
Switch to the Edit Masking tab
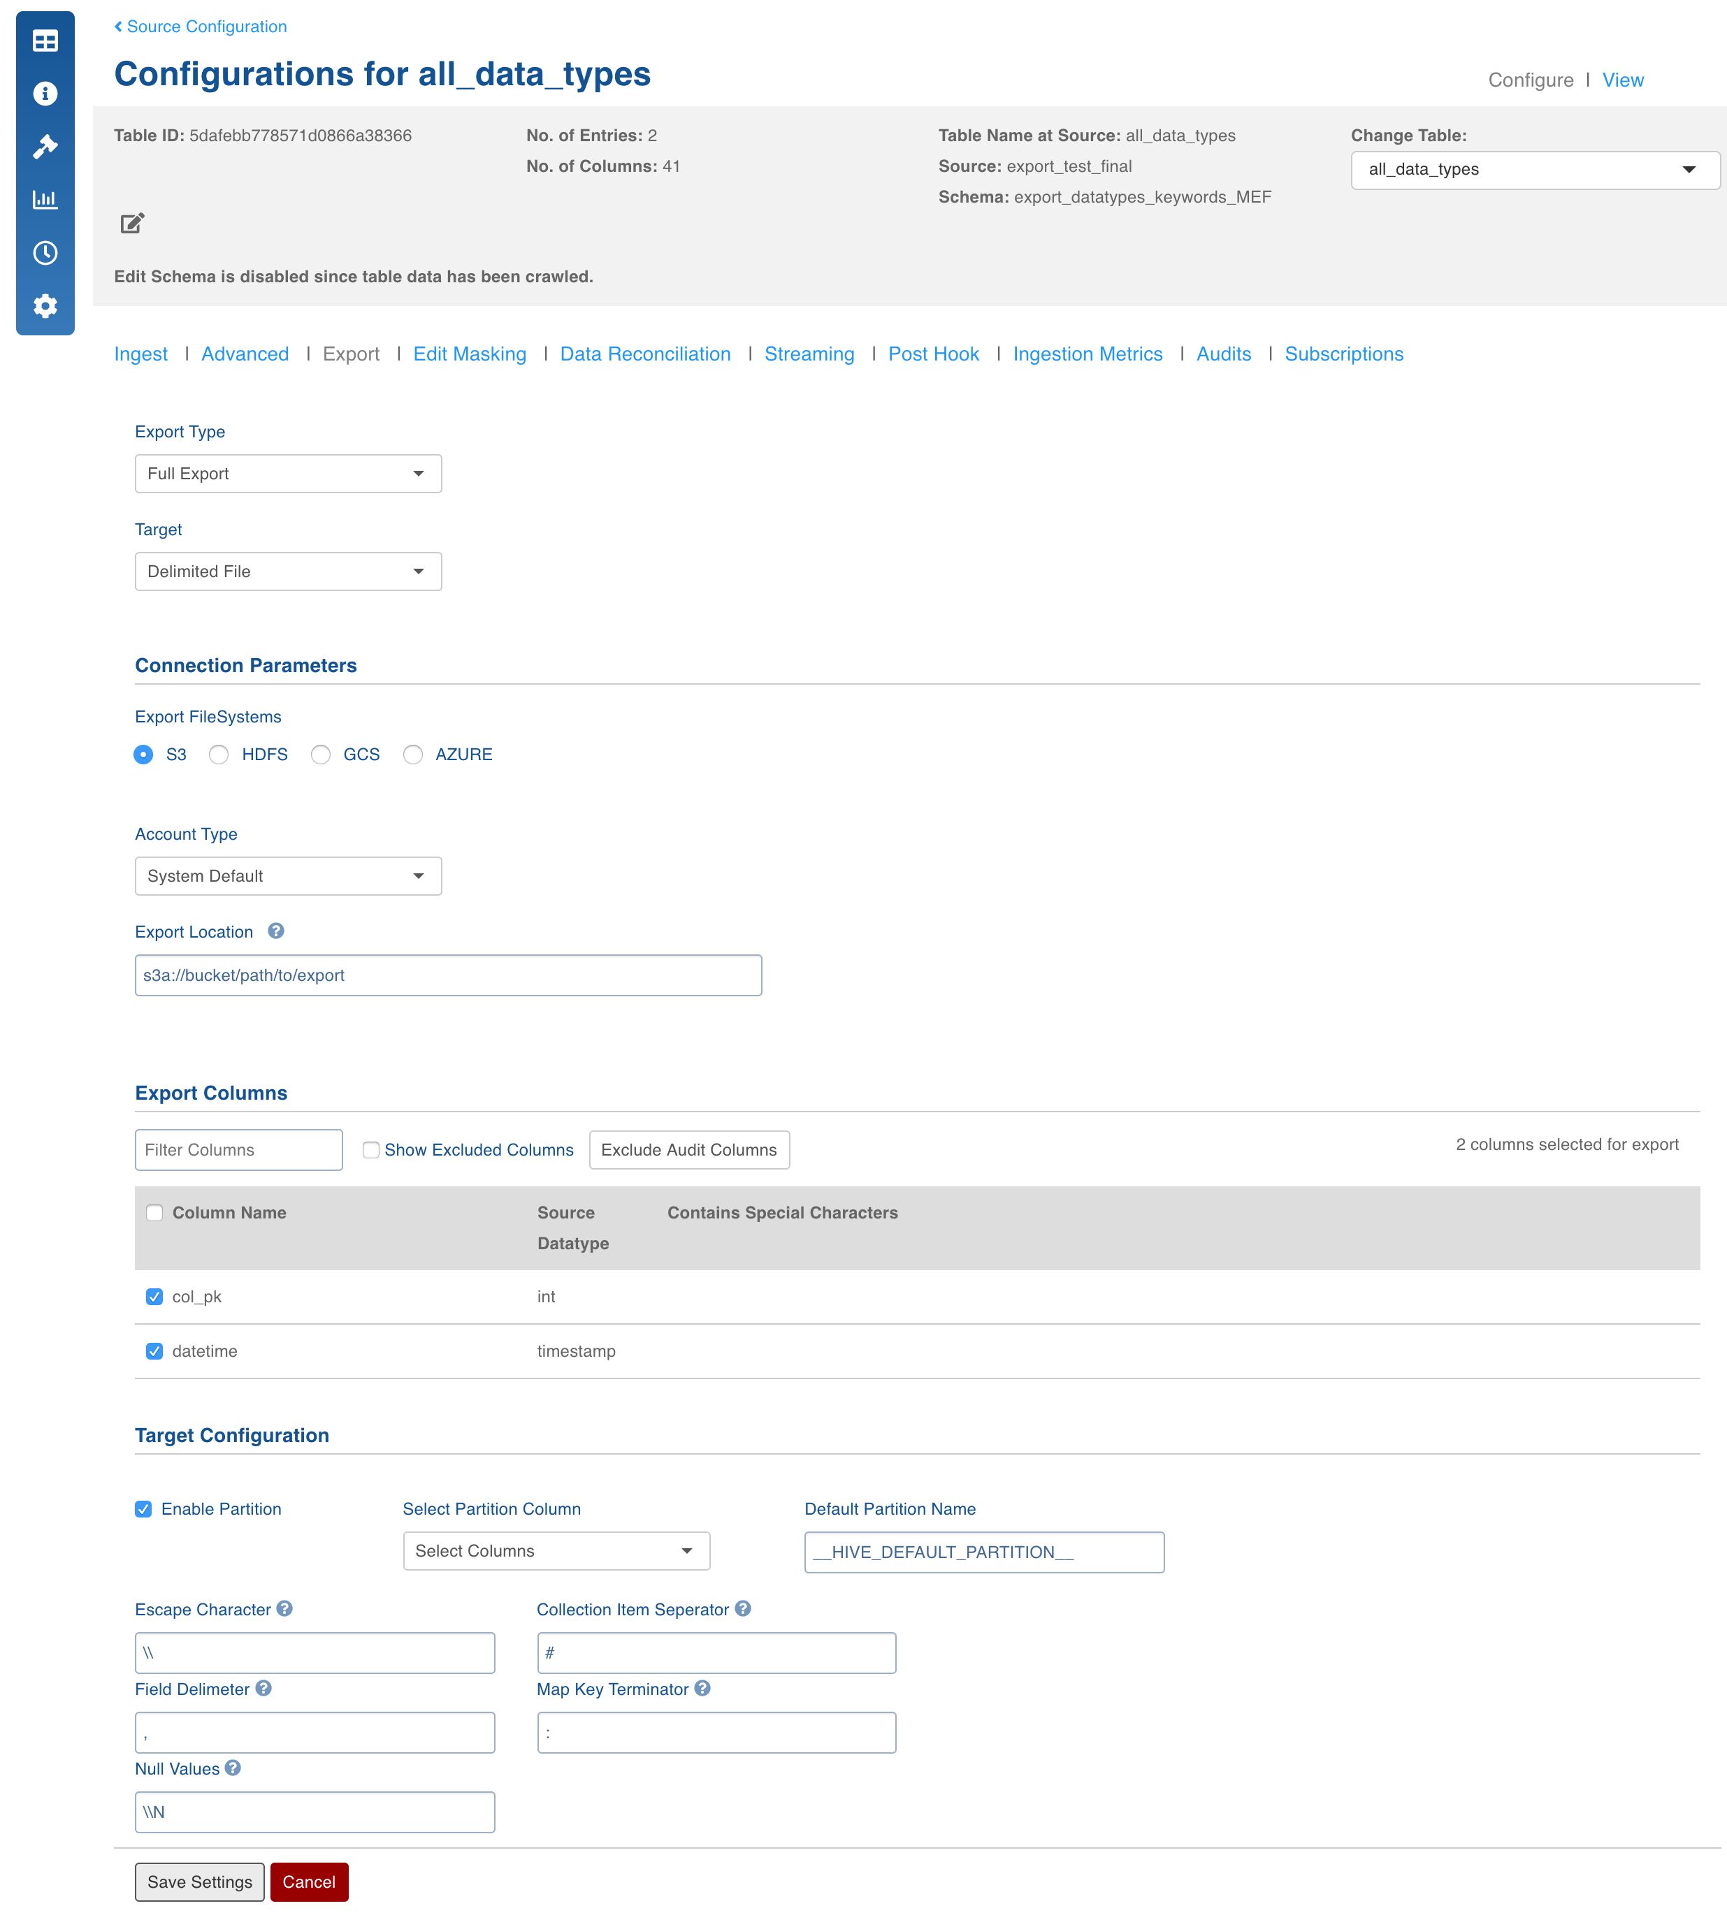pos(470,354)
